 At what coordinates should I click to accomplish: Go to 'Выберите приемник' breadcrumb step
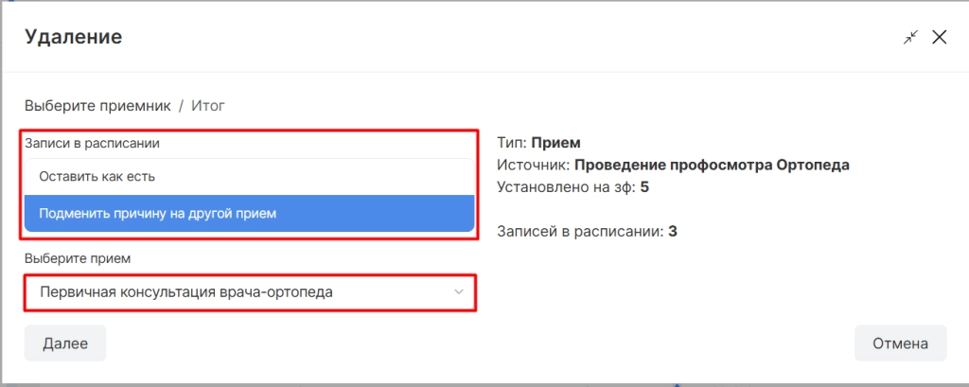pos(97,106)
